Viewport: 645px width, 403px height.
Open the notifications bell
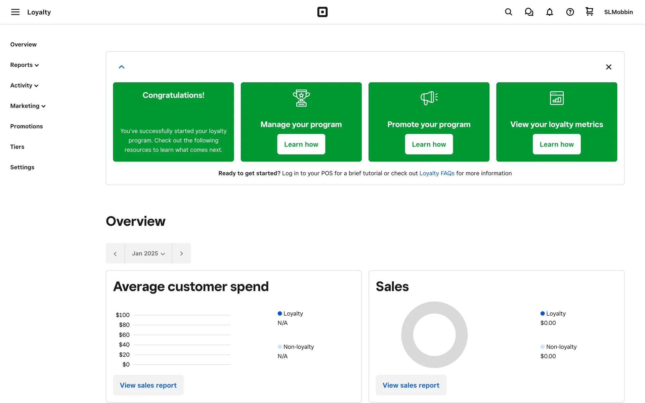549,12
